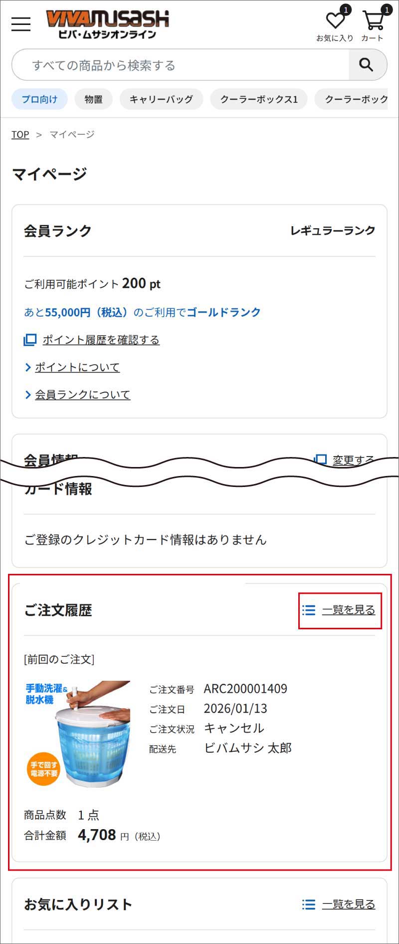Open TOP from the breadcrumb

click(x=20, y=134)
